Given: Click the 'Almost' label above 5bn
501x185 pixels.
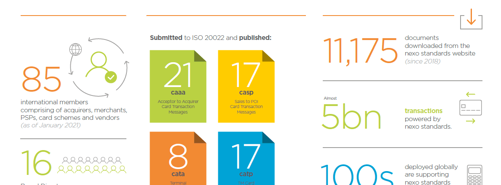Looking at the screenshot, I should [x=330, y=98].
